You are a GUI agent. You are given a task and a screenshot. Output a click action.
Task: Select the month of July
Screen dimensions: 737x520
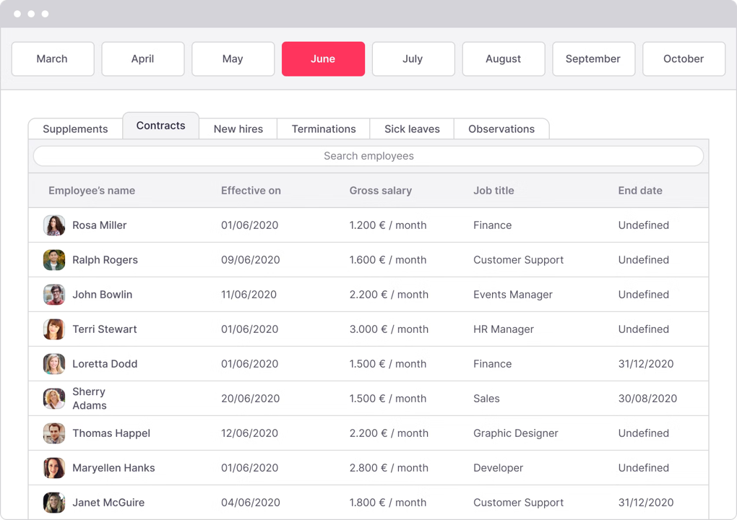coord(413,58)
